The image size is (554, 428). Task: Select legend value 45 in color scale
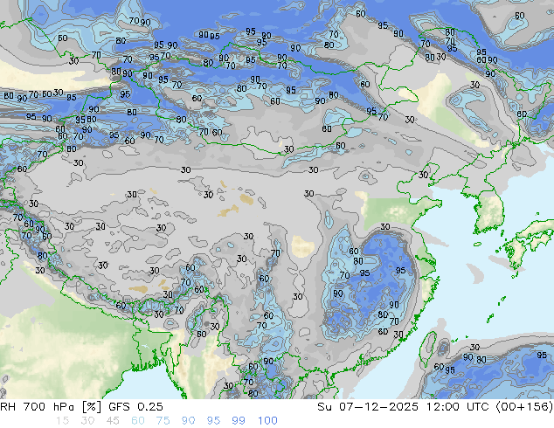[x=113, y=421]
